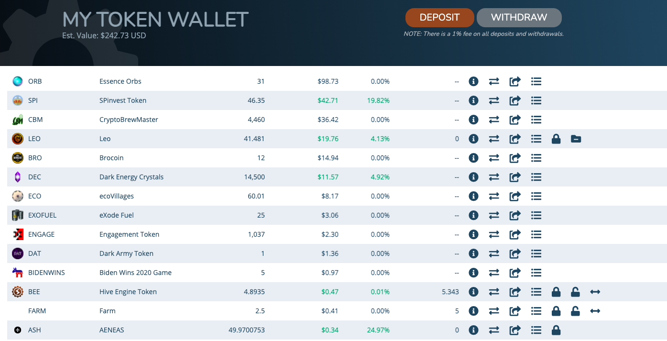Click the share icon for CryptoBrewMaster
The width and height of the screenshot is (667, 341).
(x=515, y=120)
